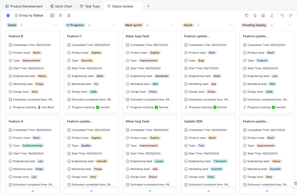
Task: Click Alexander engineering lead tag
Action: tap(162, 76)
